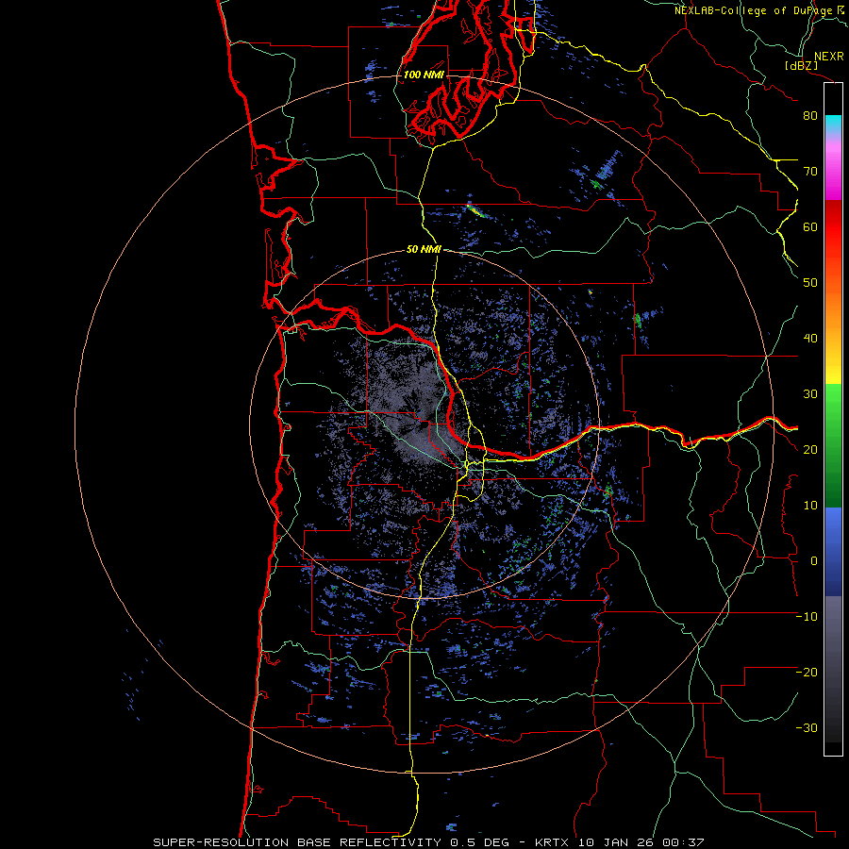This screenshot has height=849, width=849.
Task: Click the 50 value on the dBZ scale
Action: (810, 283)
